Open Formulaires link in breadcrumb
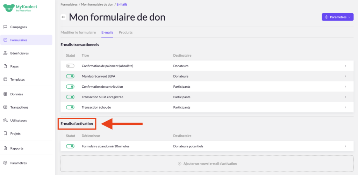The width and height of the screenshot is (358, 175). [69, 4]
